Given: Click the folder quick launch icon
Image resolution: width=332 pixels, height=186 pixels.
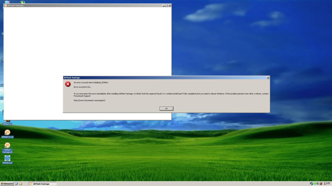Looking at the screenshot, I should [x=20, y=184].
